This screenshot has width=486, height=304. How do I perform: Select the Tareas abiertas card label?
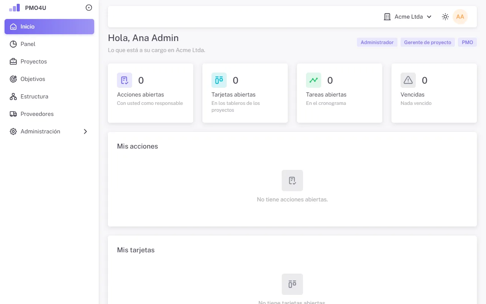(326, 95)
